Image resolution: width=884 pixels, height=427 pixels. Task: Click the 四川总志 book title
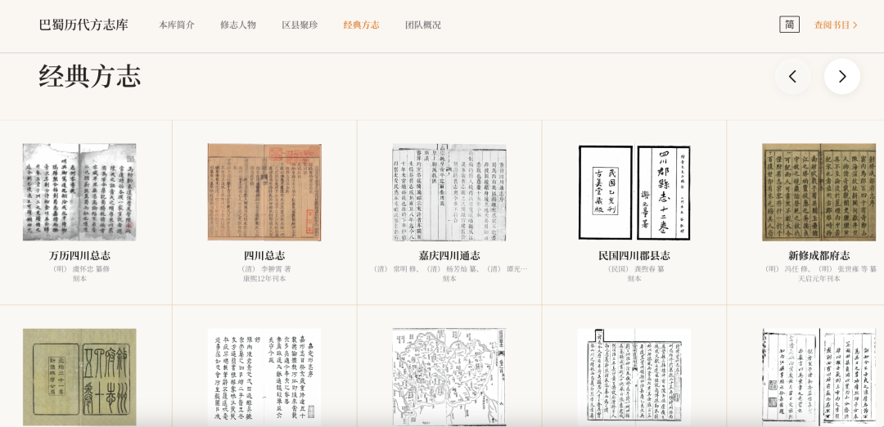[x=264, y=256]
